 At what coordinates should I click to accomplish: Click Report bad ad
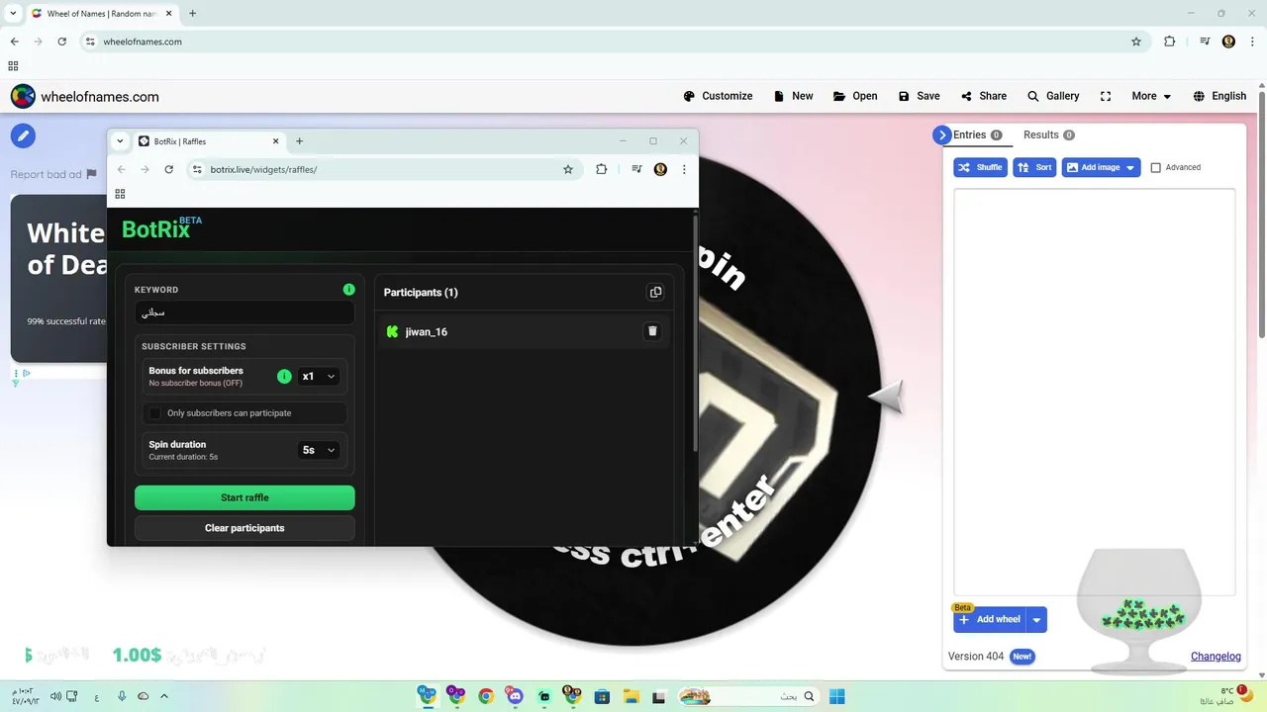(53, 174)
